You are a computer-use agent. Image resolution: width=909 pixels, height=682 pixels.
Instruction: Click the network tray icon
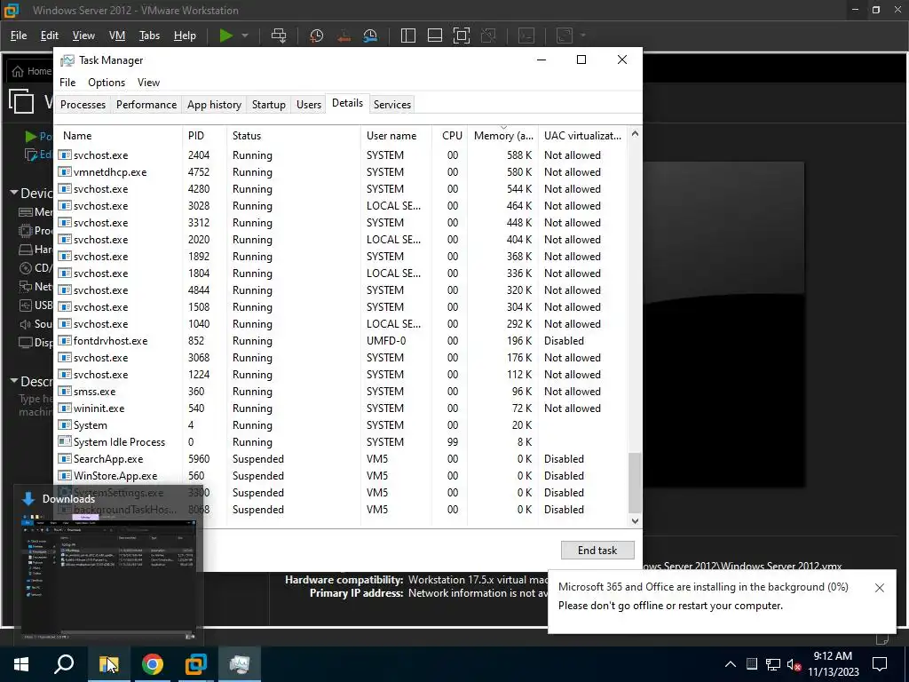[773, 664]
